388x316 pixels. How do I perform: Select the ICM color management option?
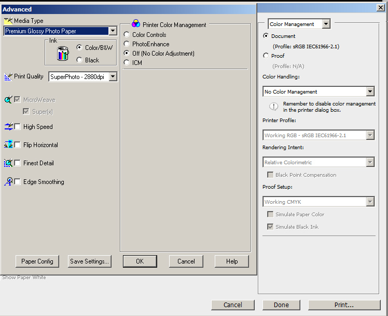coord(127,63)
